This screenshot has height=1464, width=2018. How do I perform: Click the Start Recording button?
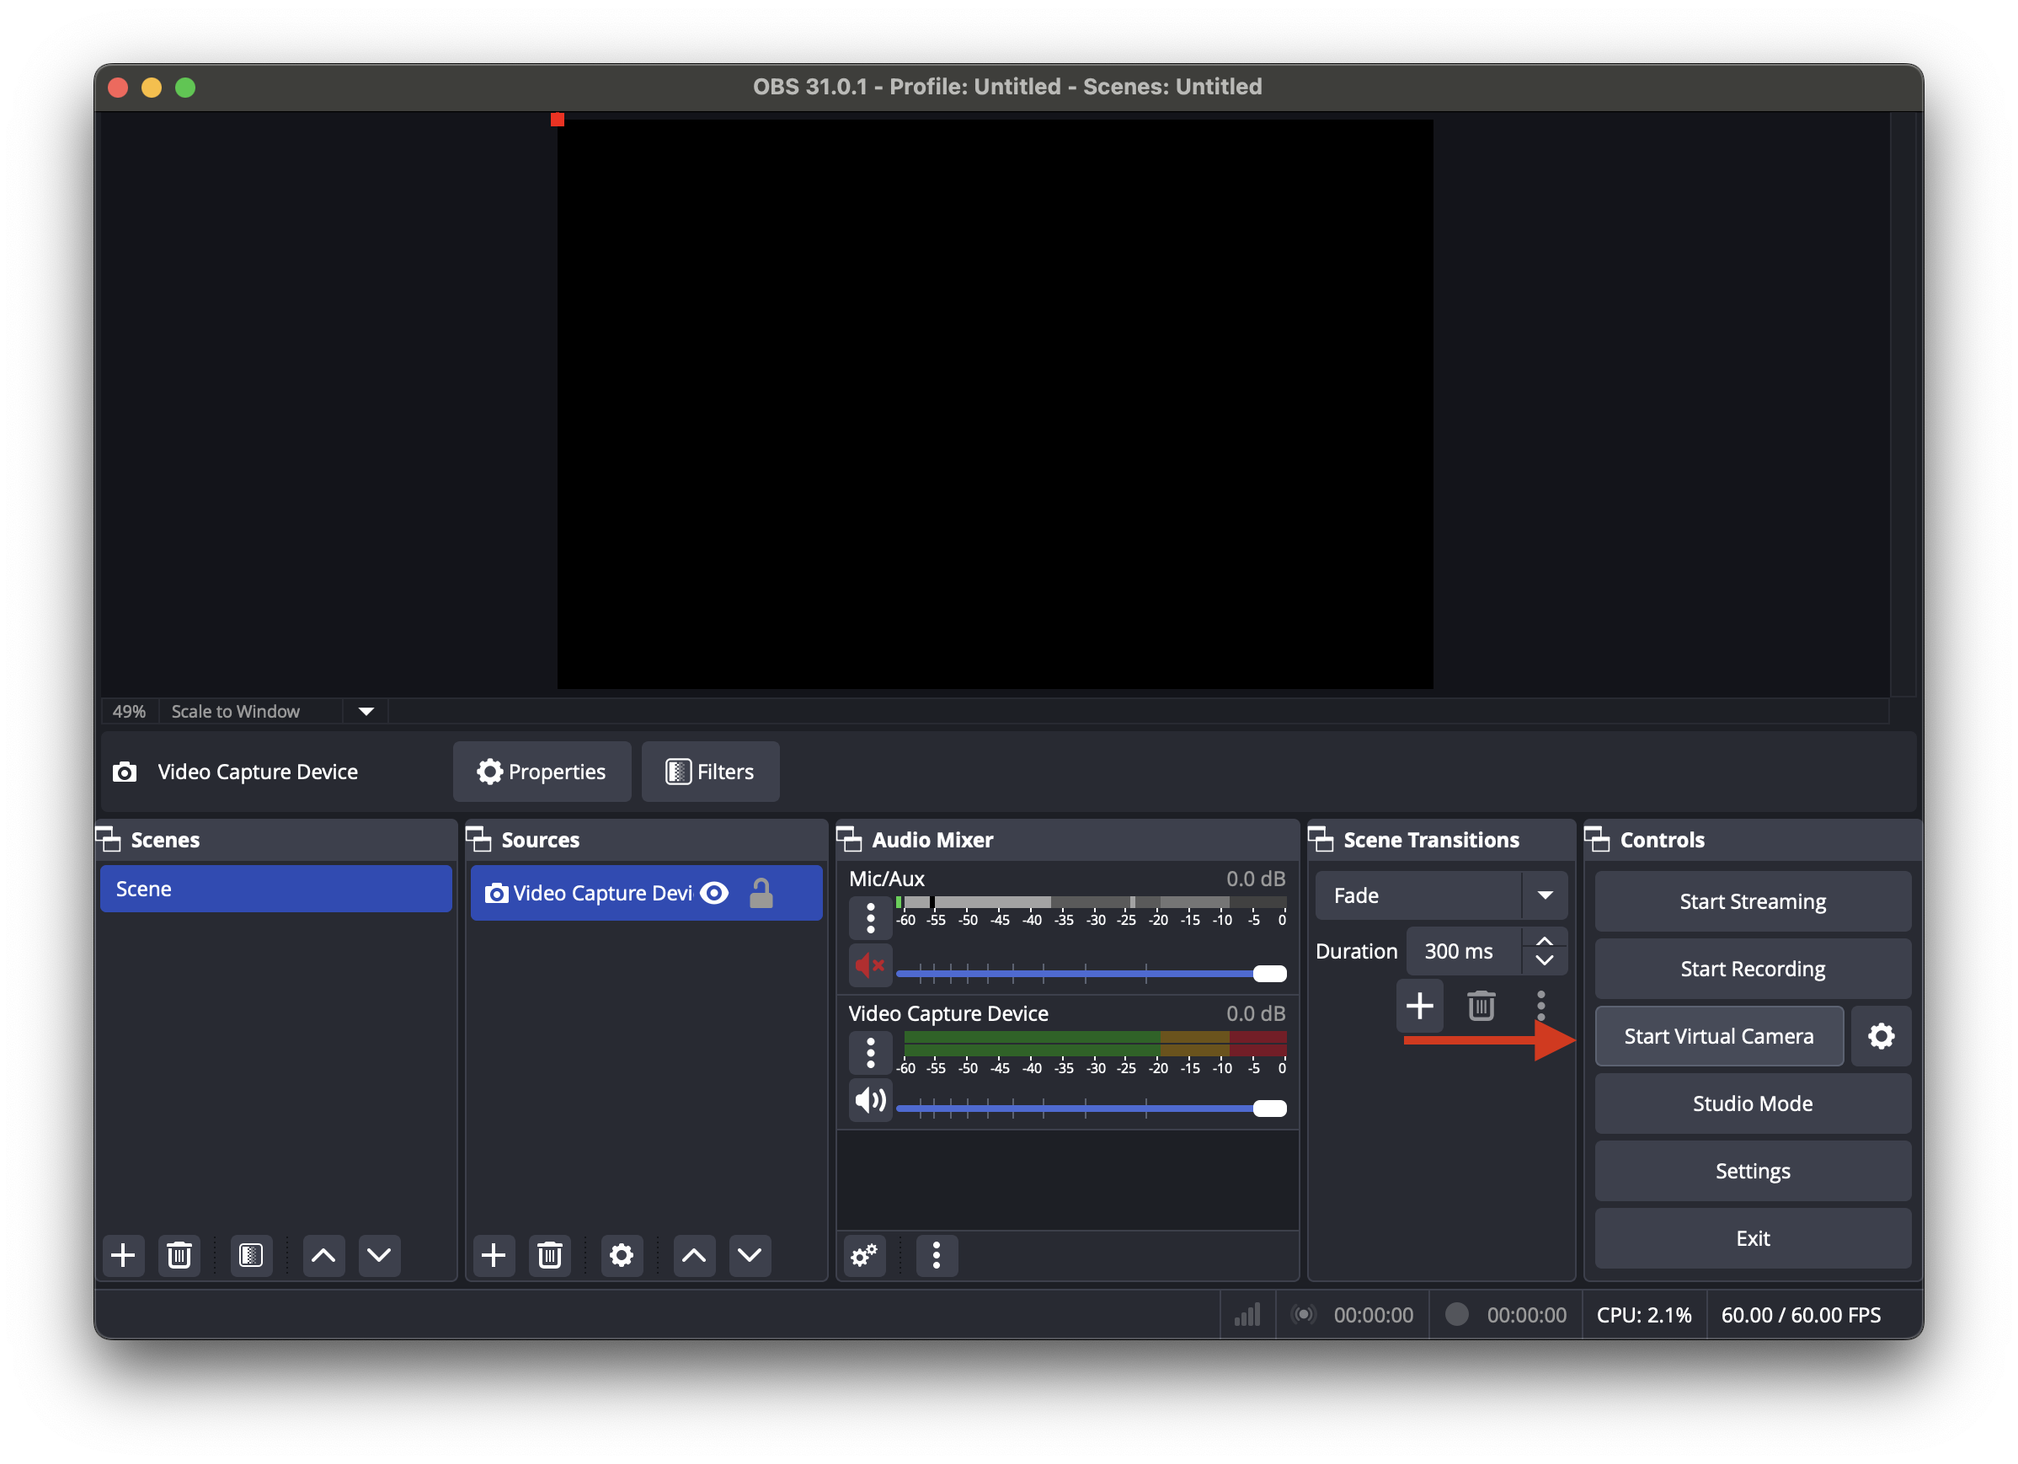(1752, 969)
